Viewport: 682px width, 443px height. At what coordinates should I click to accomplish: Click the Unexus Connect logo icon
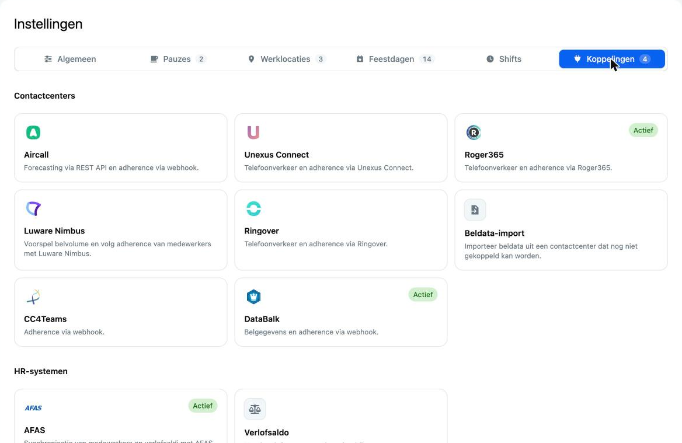point(253,132)
